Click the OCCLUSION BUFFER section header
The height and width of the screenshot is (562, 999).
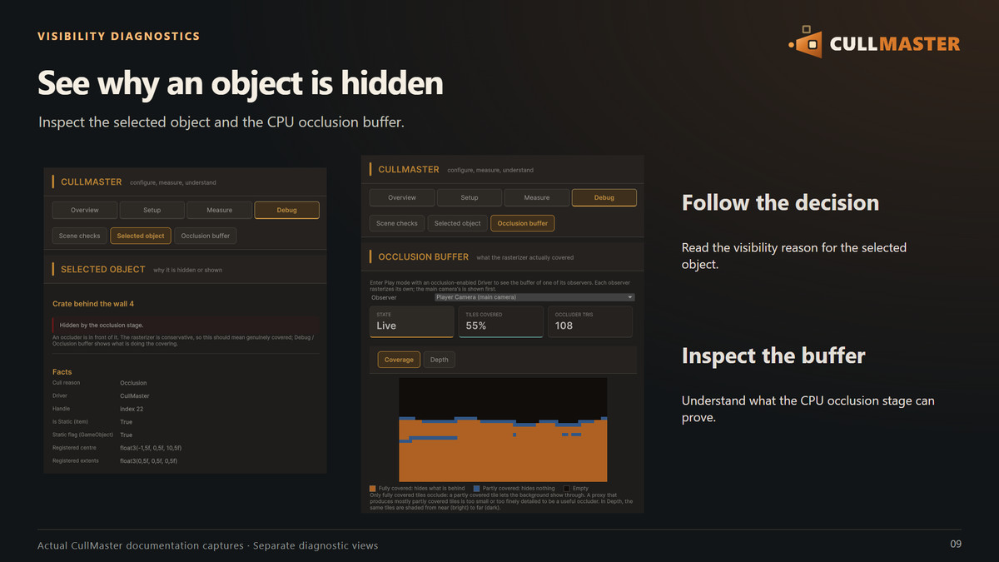[x=423, y=257]
